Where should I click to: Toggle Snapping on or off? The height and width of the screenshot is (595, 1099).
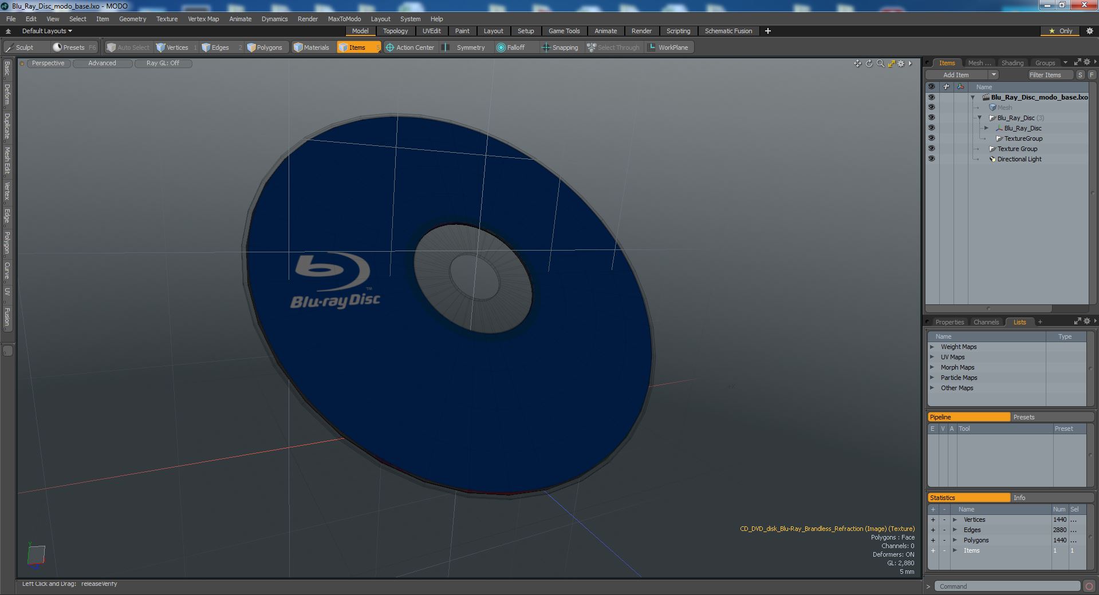point(560,47)
